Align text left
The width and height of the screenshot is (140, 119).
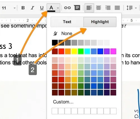89,8
